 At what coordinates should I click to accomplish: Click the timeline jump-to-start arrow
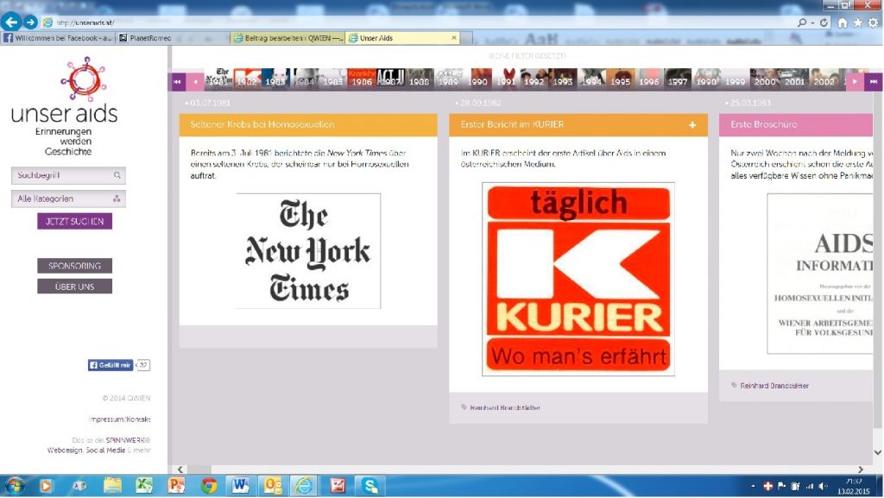pos(178,81)
